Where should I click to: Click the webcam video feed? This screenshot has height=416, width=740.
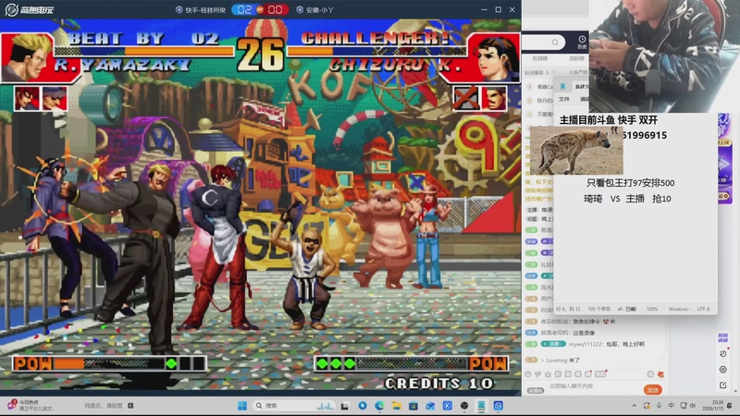point(664,55)
